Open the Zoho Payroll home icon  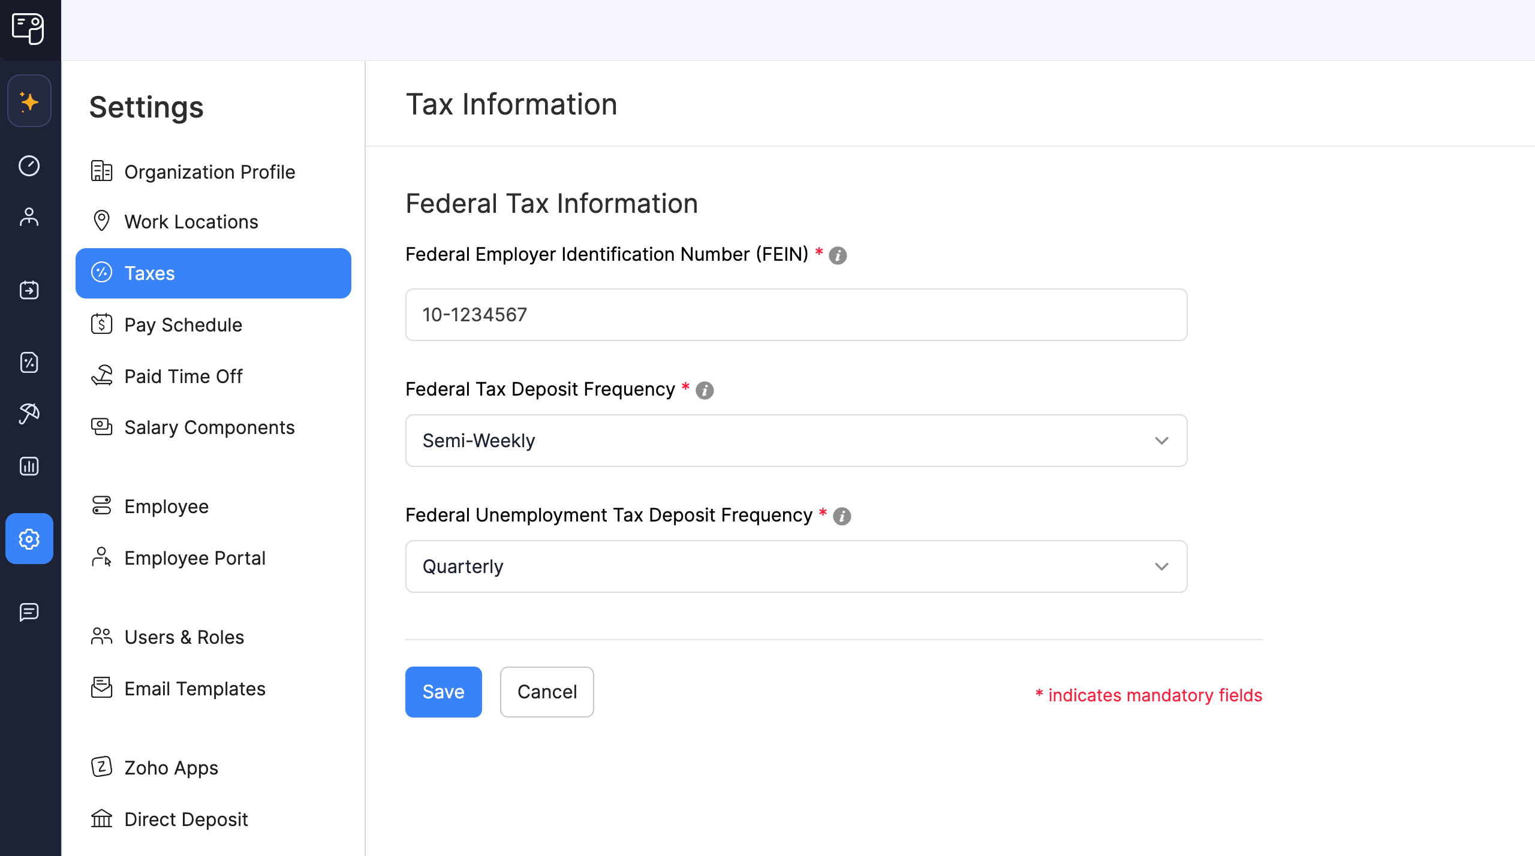pos(29,29)
